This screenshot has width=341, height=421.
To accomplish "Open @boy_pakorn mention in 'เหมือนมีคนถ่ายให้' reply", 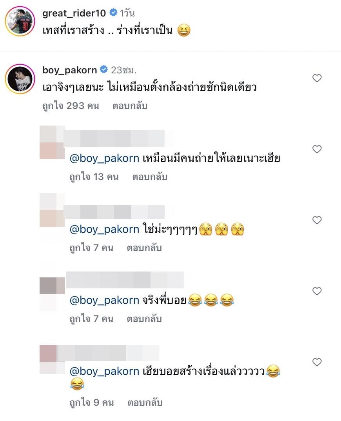I will click(x=104, y=158).
